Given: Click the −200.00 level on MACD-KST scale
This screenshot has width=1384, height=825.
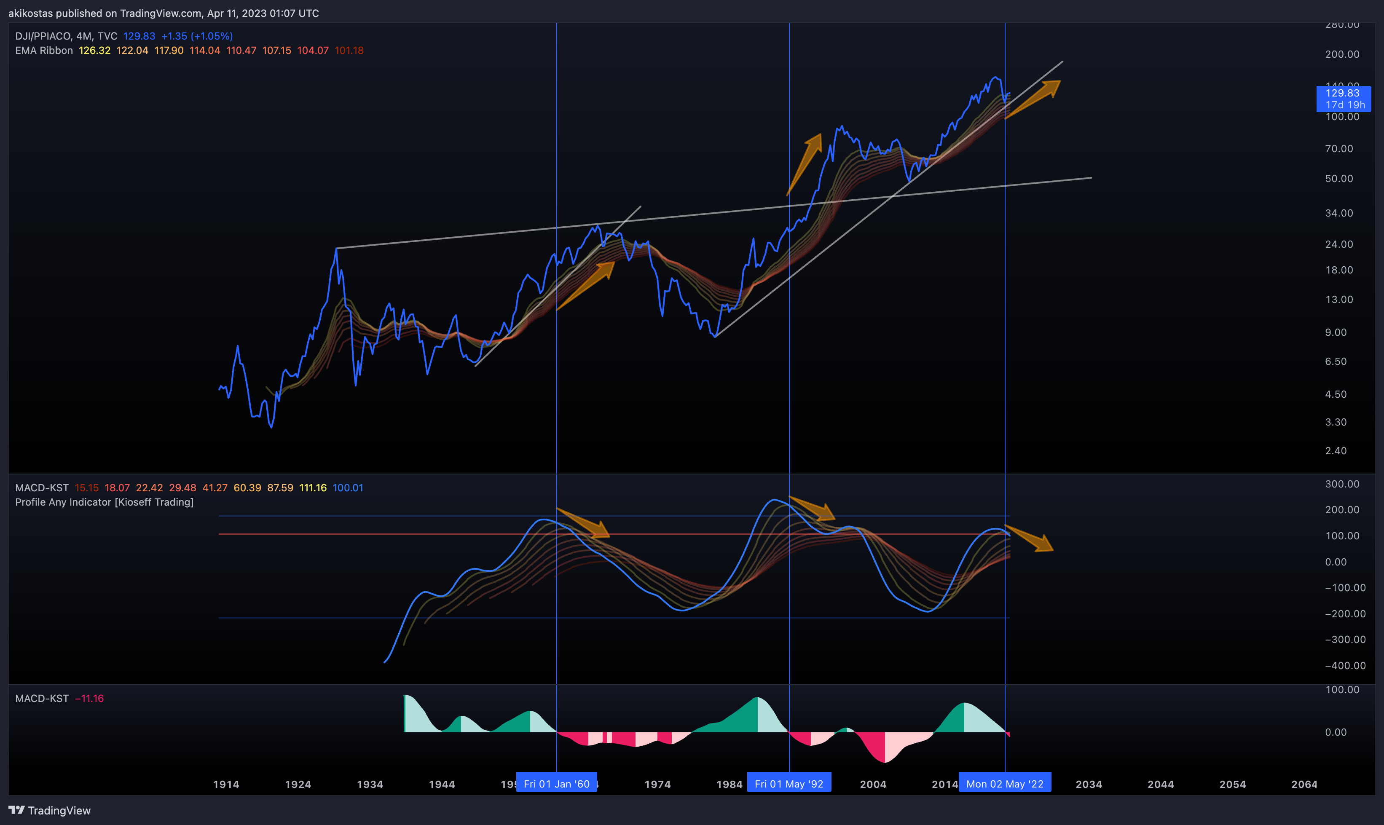Looking at the screenshot, I should [1345, 614].
